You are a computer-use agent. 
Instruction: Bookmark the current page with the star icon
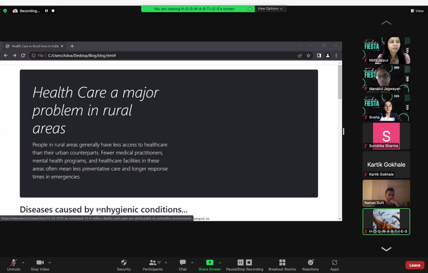point(308,56)
